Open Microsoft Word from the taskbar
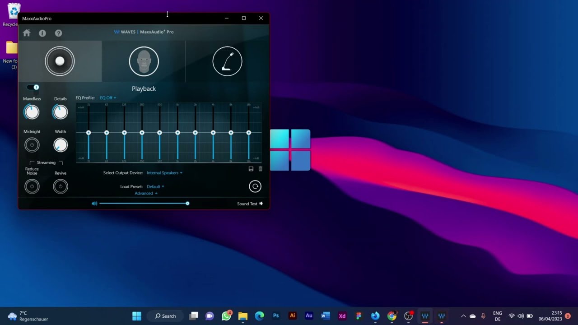 (x=326, y=316)
